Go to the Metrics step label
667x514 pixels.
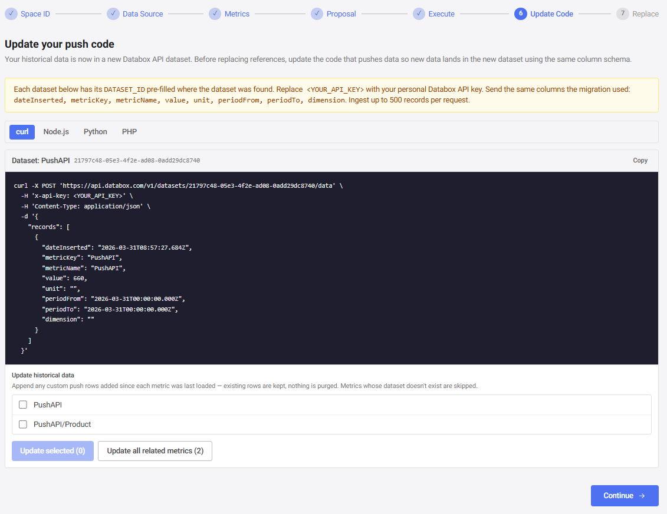click(237, 14)
